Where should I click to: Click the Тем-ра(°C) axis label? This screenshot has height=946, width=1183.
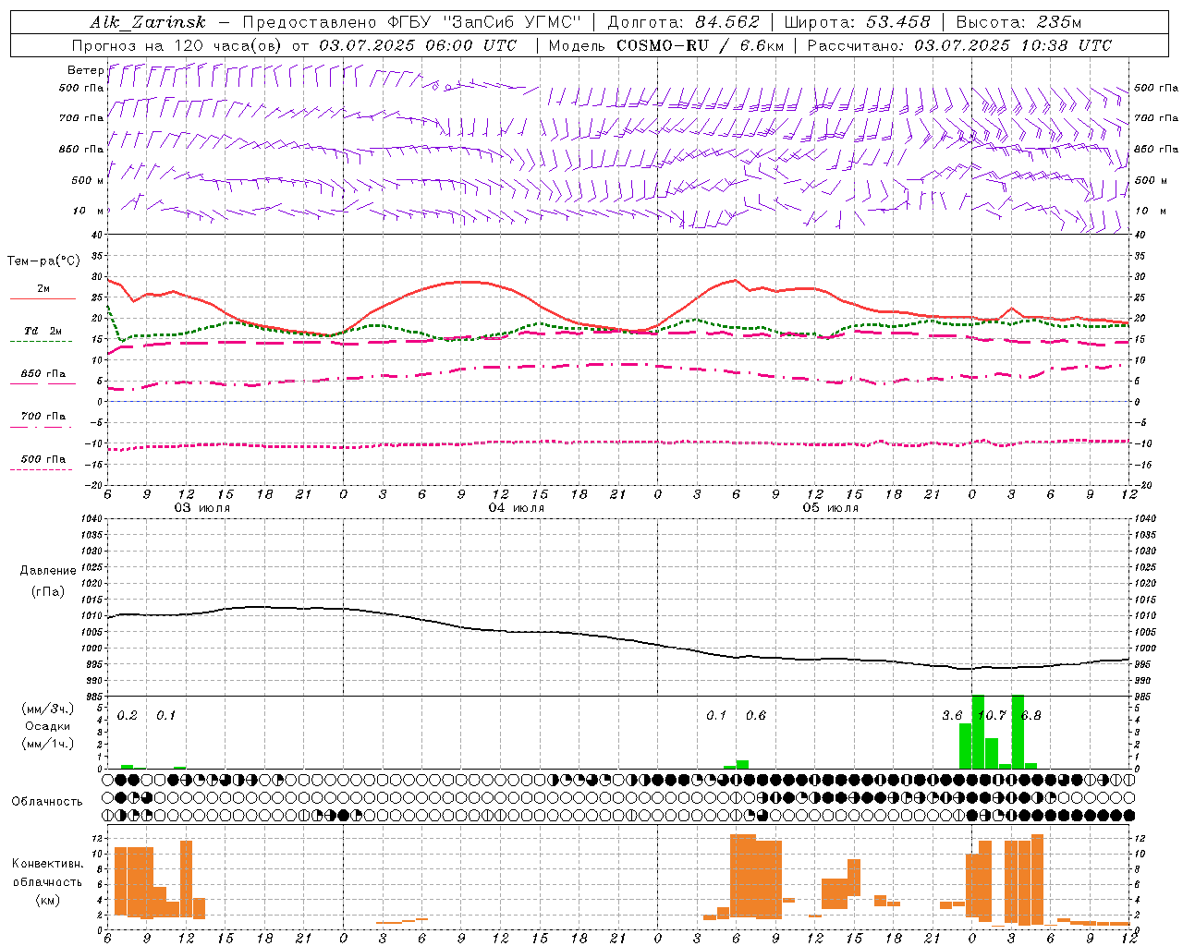(x=43, y=261)
